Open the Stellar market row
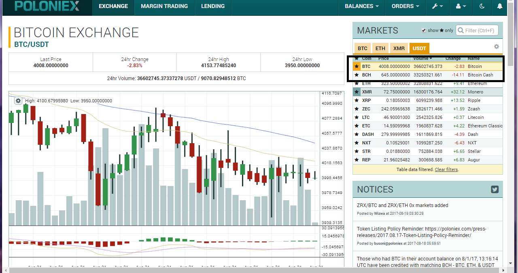The width and height of the screenshot is (518, 273). click(428, 151)
